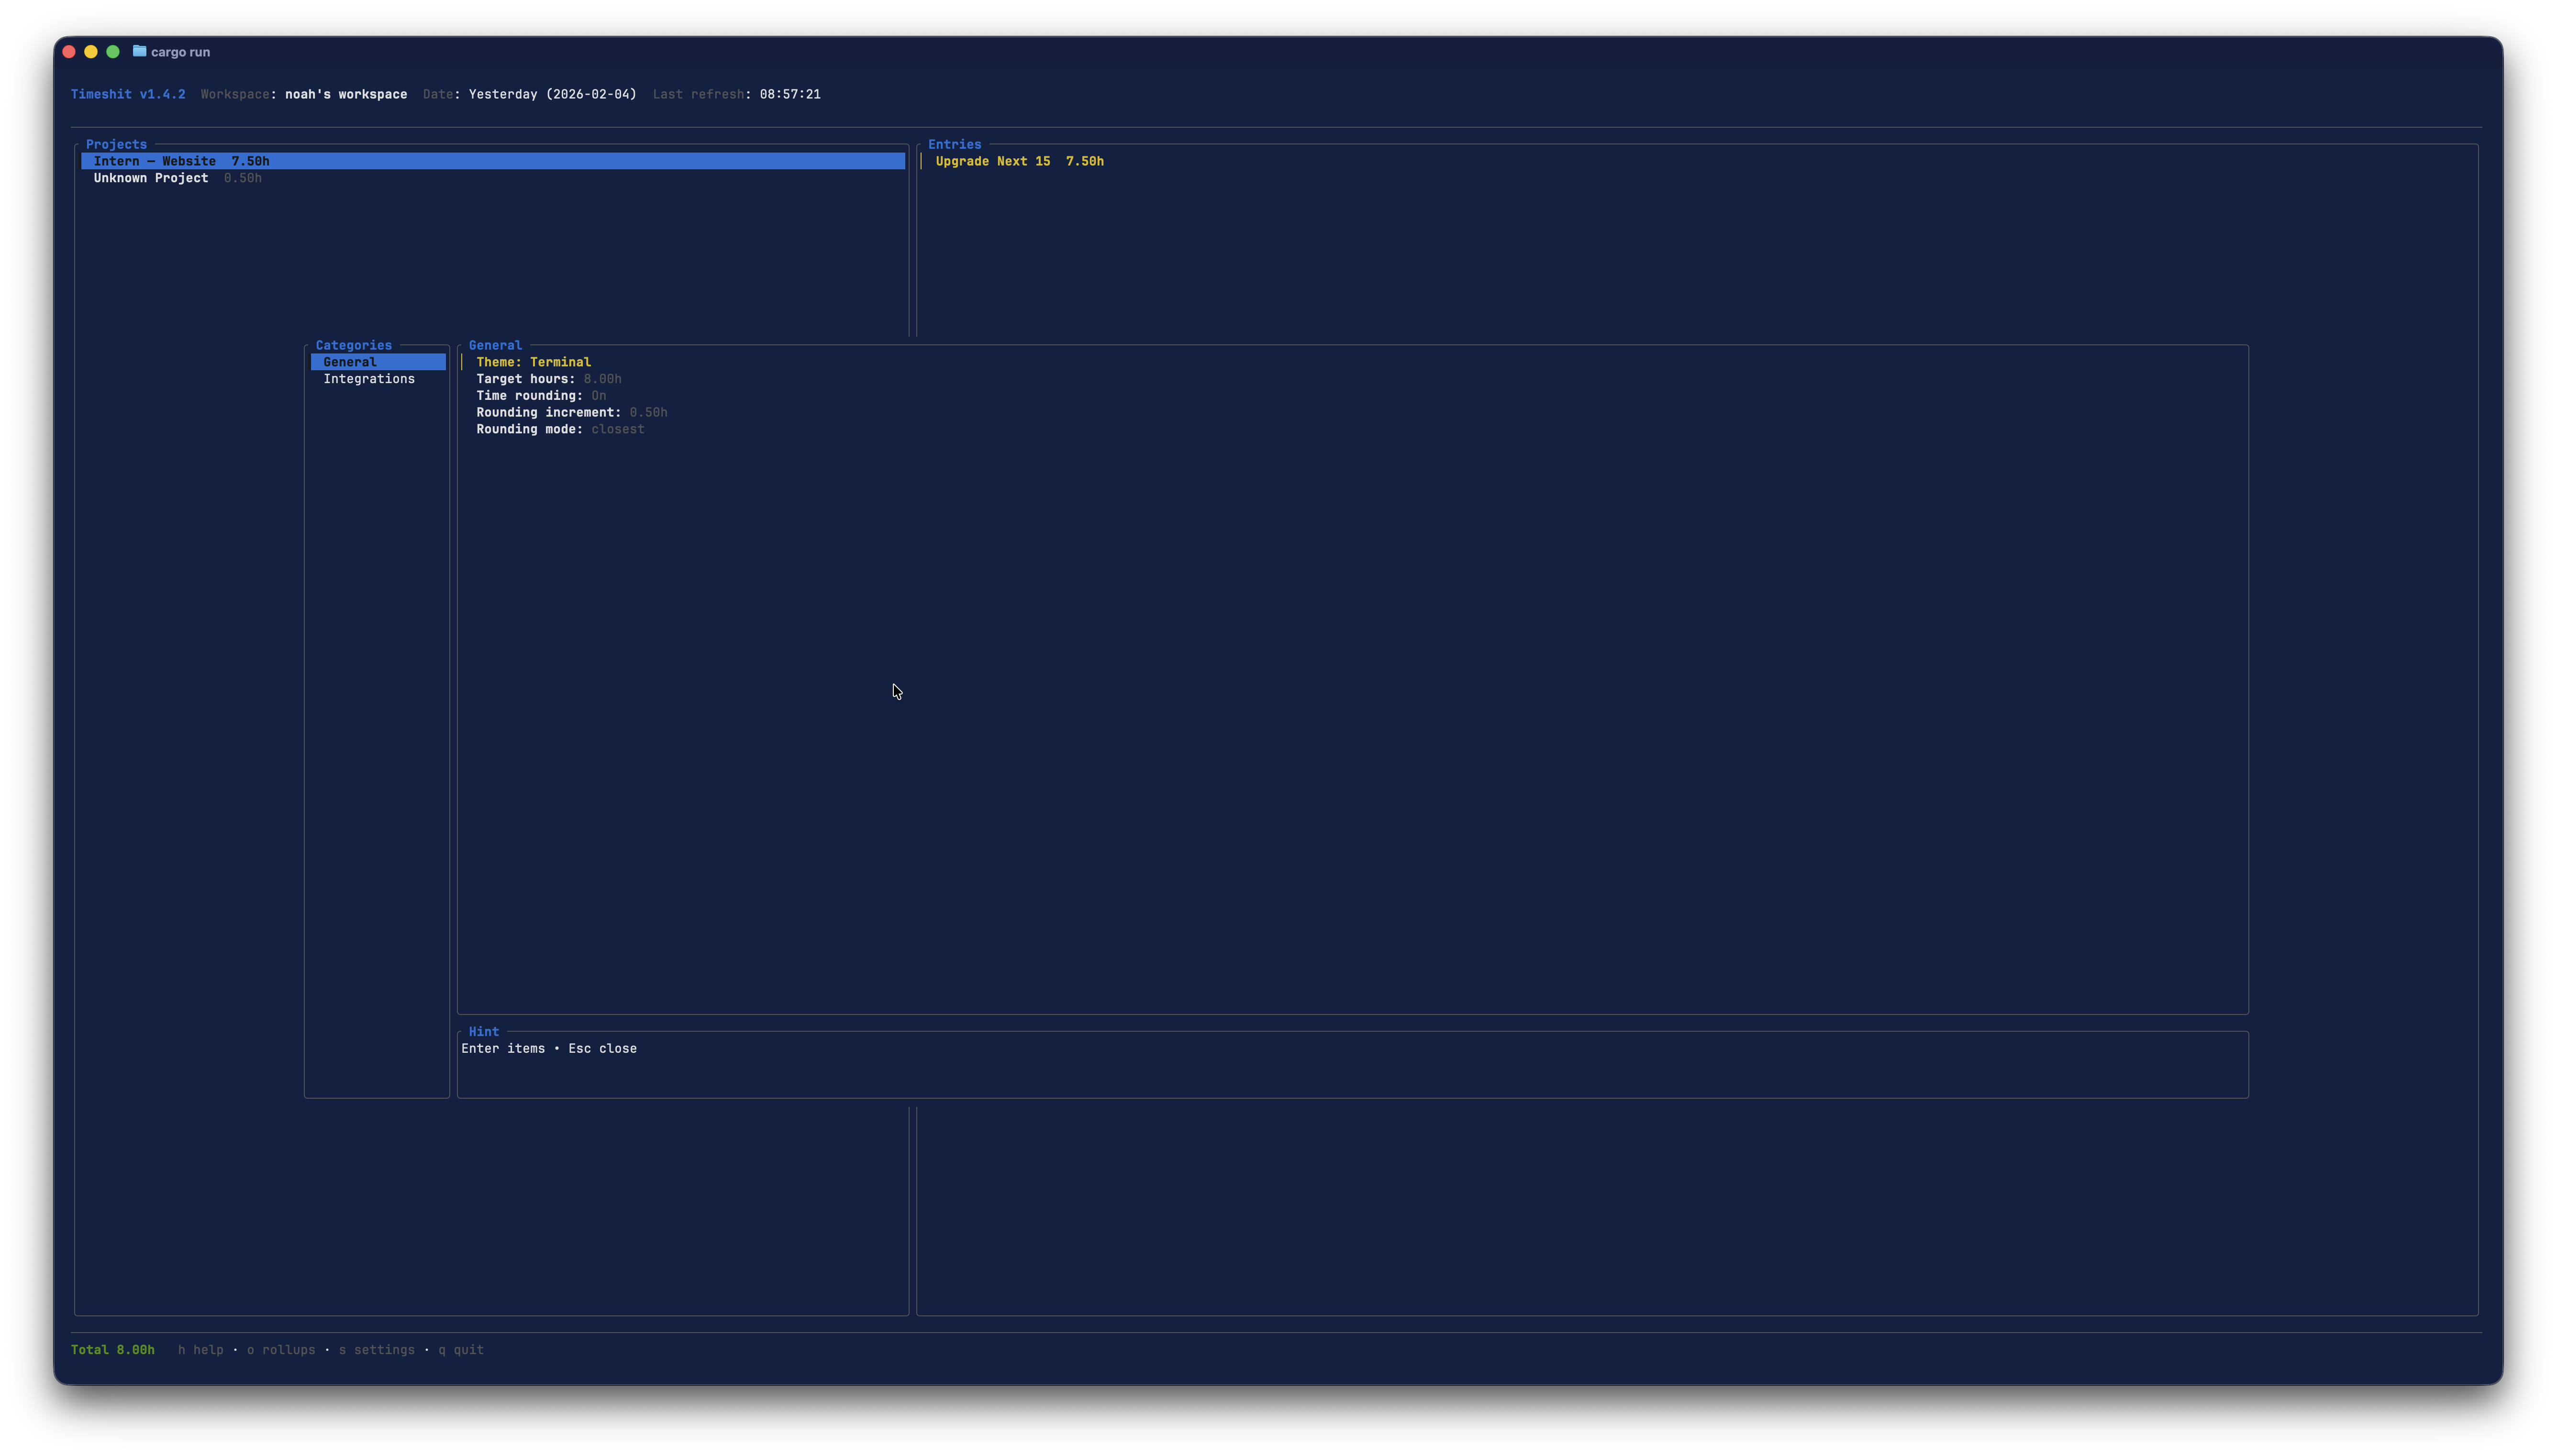Screen dimensions: 2557x1456
Task: Click the folder icon beside cargo run
Action: point(139,51)
